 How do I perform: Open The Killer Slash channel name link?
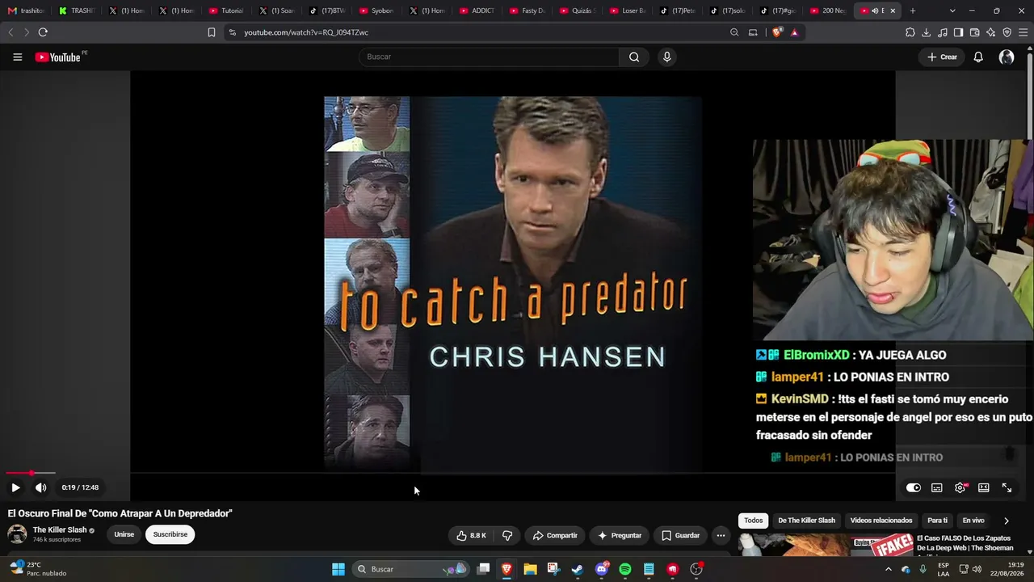tap(60, 530)
